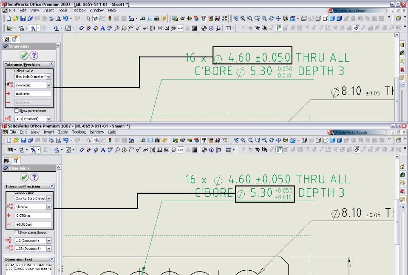Click Zoom to Fit in upper window
The width and height of the screenshot is (408, 275).
coord(243,18)
